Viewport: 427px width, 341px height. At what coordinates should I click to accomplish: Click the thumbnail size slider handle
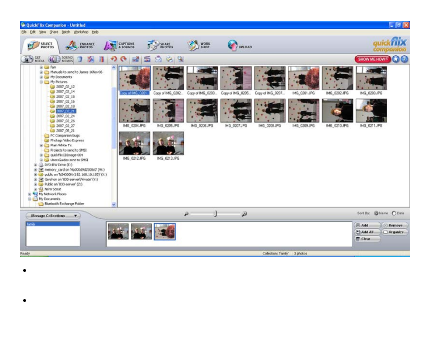tap(215, 213)
